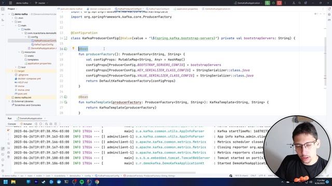Click bean gutter icon on line 25
Viewport: 332px width, 186px height.
tap(66, 97)
